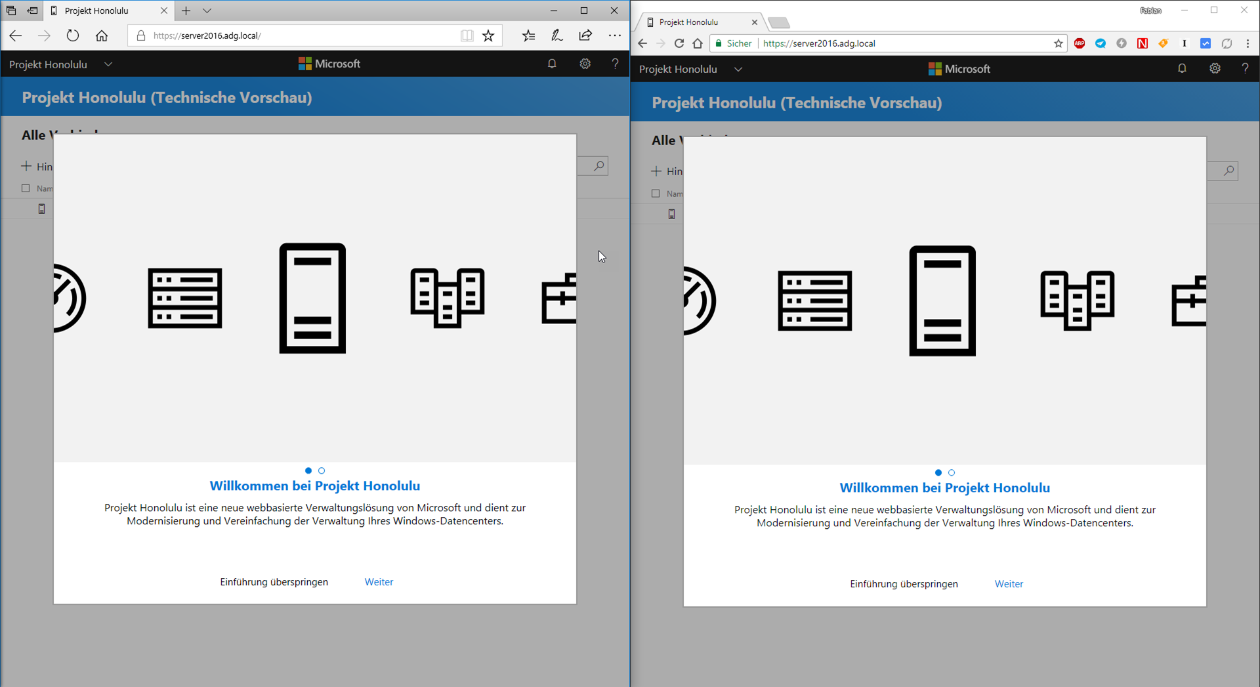Click Einführung überspringen in Chrome dialog
This screenshot has height=687, width=1260.
[x=904, y=584]
